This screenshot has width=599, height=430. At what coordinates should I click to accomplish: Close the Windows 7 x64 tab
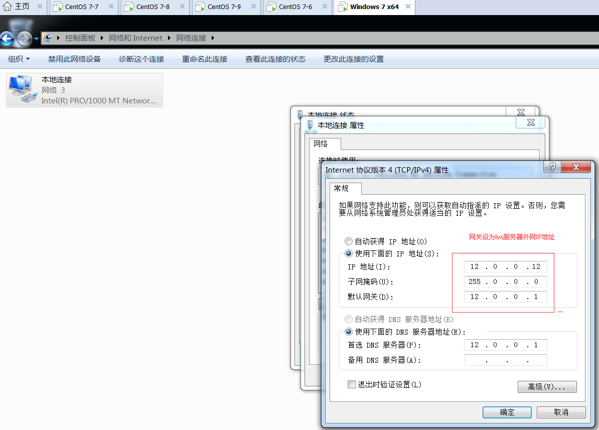coord(408,7)
